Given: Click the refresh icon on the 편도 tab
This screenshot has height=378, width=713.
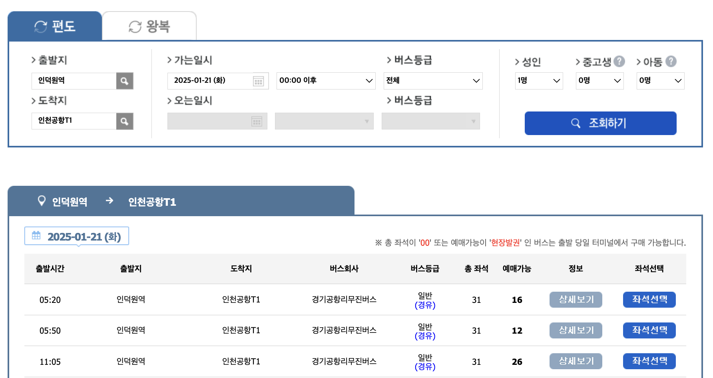Looking at the screenshot, I should click(x=40, y=26).
